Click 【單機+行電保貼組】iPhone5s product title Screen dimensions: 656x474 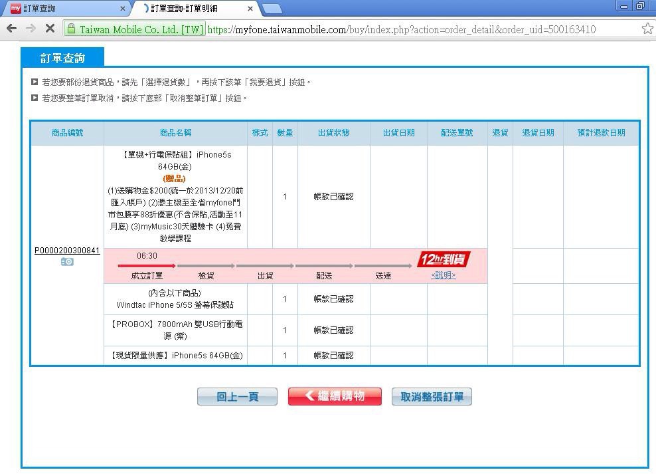tap(176, 161)
